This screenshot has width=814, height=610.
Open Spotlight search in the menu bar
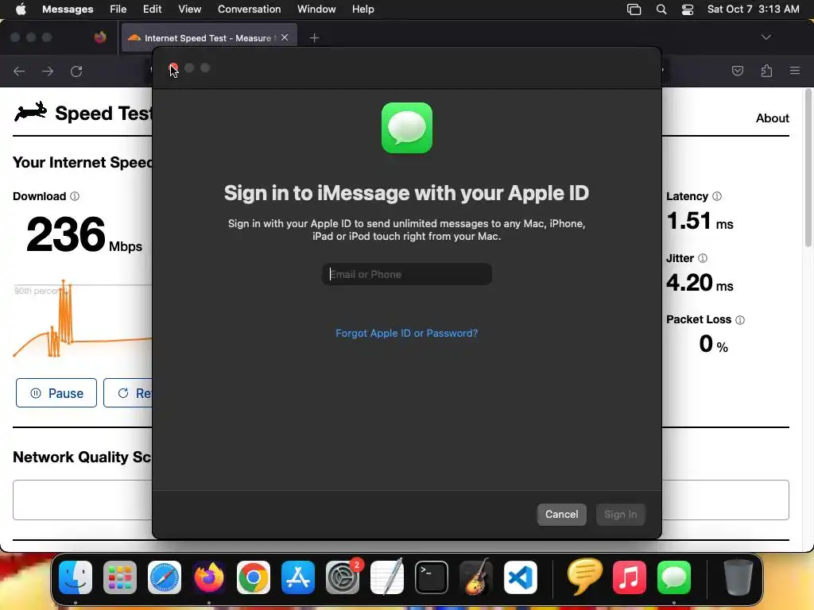[661, 10]
